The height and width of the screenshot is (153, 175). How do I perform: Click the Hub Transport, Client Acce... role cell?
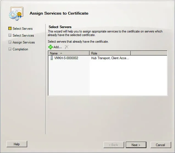point(110,58)
